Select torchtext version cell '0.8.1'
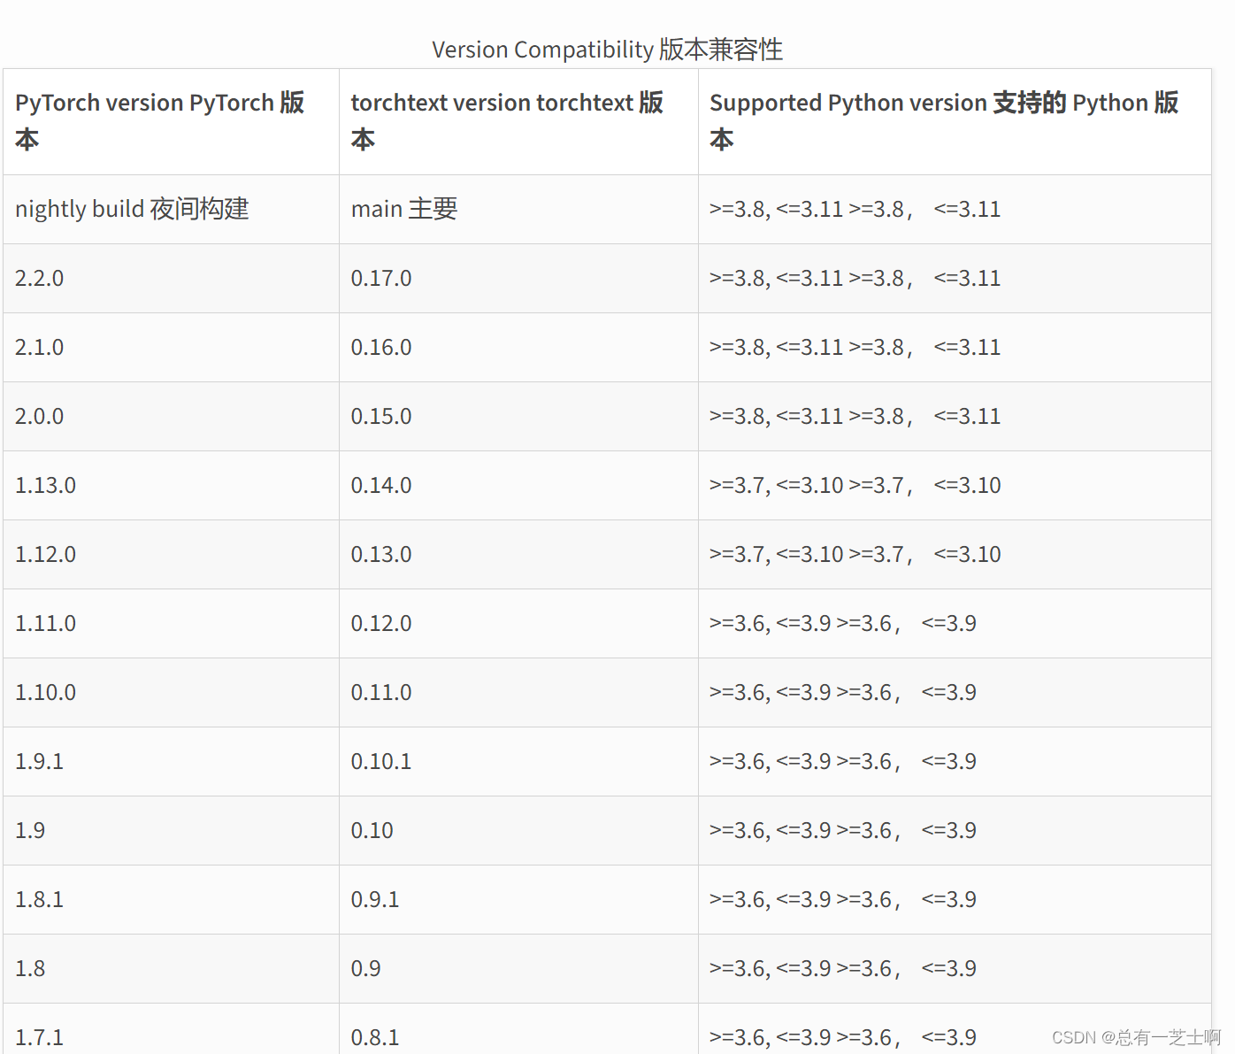The height and width of the screenshot is (1054, 1235). [x=518, y=1029]
